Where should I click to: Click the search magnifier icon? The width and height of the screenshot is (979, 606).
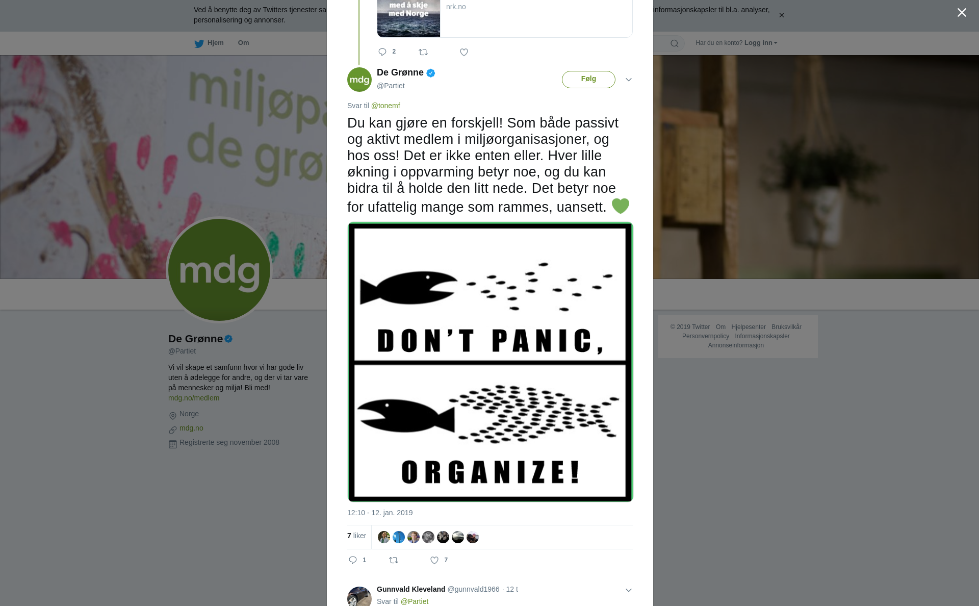(675, 43)
